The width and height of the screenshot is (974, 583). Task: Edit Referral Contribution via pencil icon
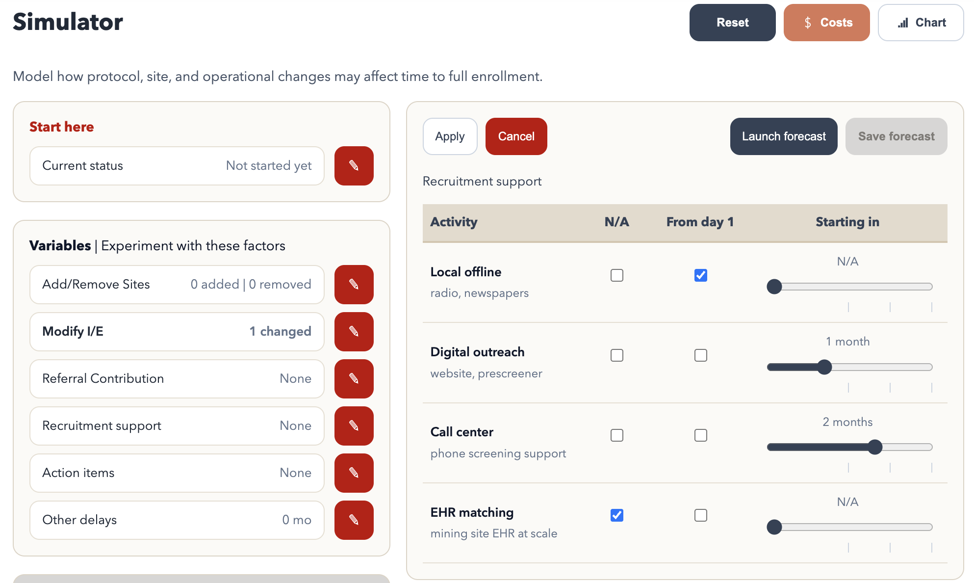pyautogui.click(x=354, y=379)
